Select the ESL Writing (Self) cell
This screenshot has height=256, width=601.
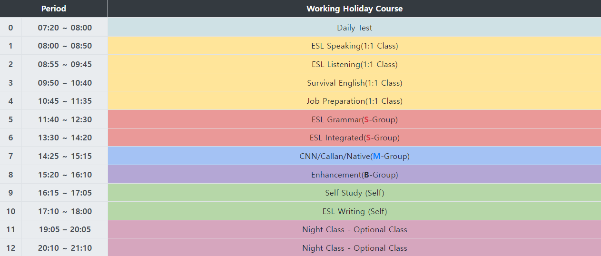coord(354,211)
